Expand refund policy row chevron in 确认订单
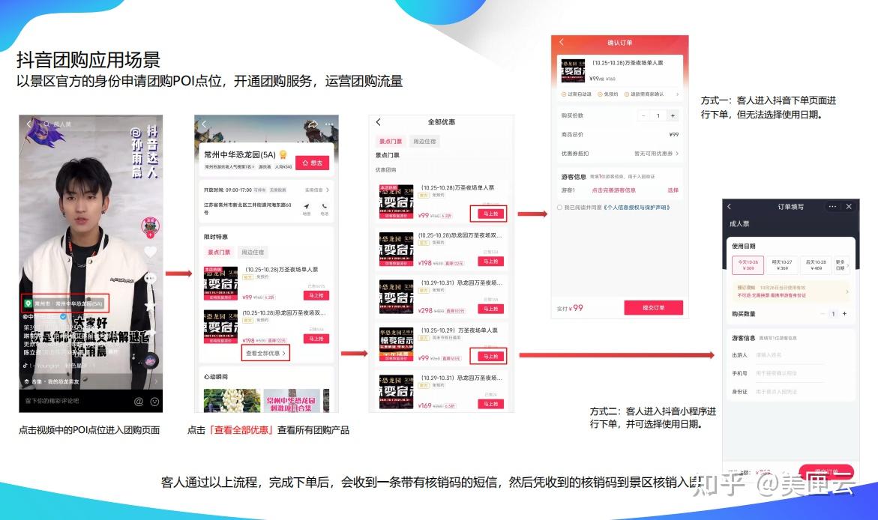Screen dimensions: 878x520 point(677,94)
